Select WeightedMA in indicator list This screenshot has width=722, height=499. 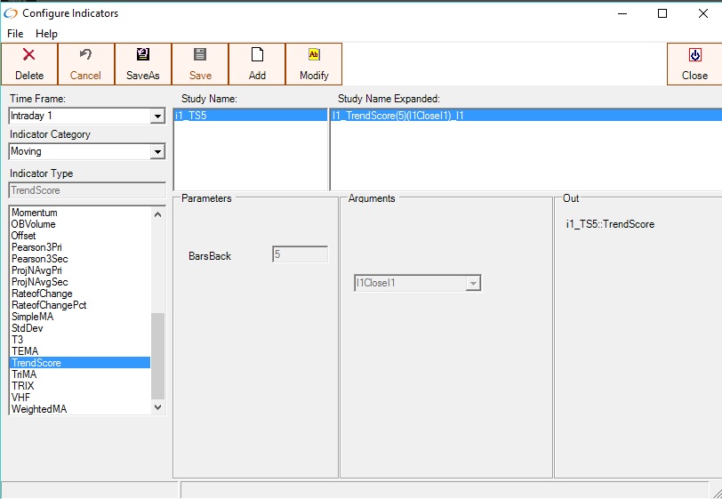coord(39,409)
